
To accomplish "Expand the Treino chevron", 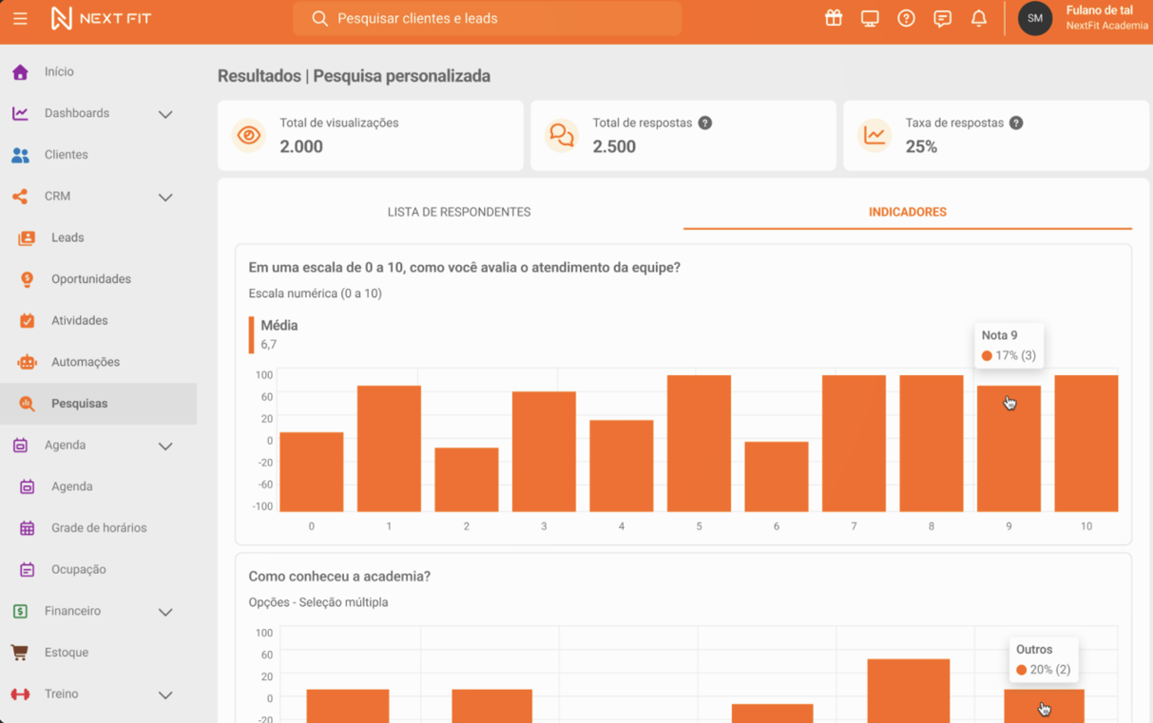I will point(165,694).
